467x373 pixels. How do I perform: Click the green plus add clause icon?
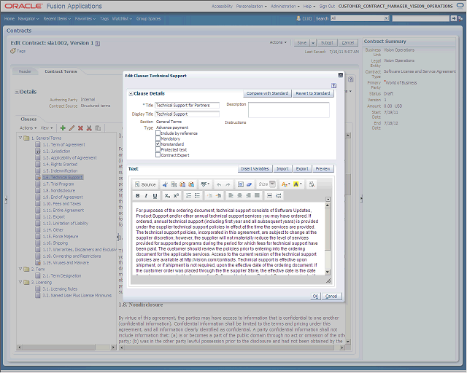pos(63,128)
